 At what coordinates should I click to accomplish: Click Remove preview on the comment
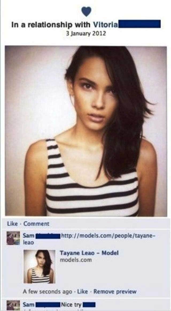point(115,292)
